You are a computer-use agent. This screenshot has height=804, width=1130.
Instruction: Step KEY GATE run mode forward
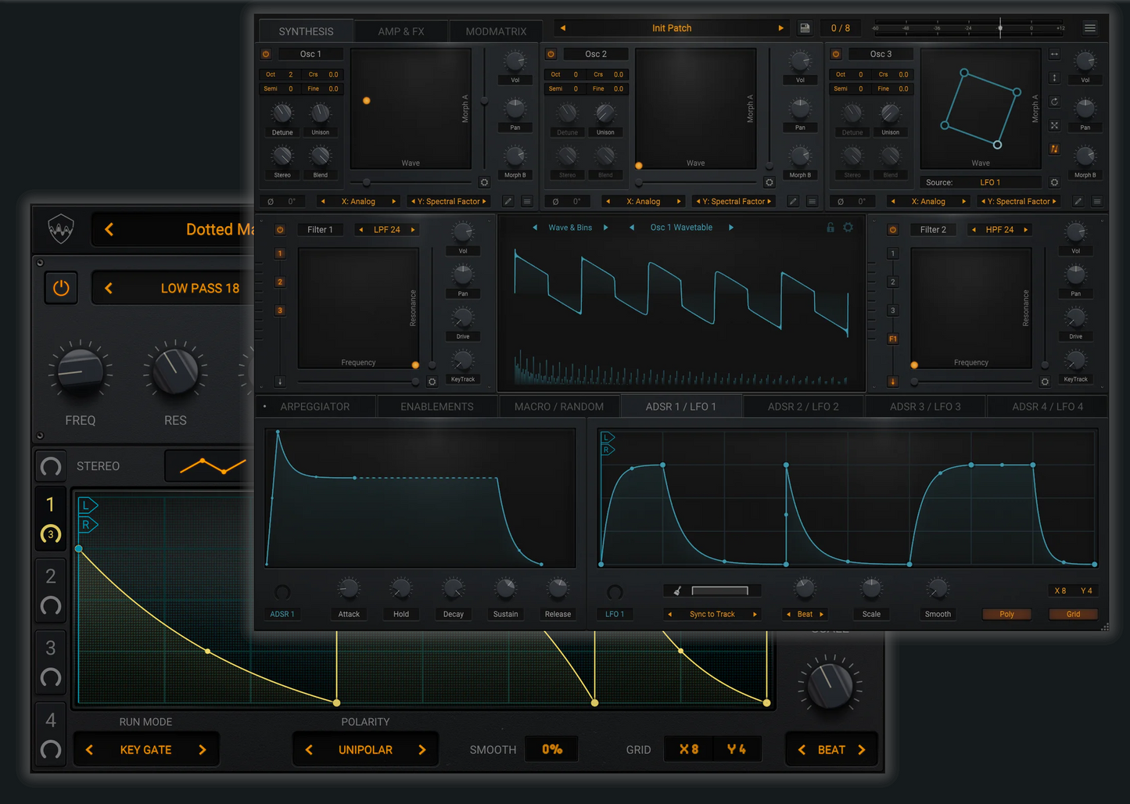coord(203,749)
